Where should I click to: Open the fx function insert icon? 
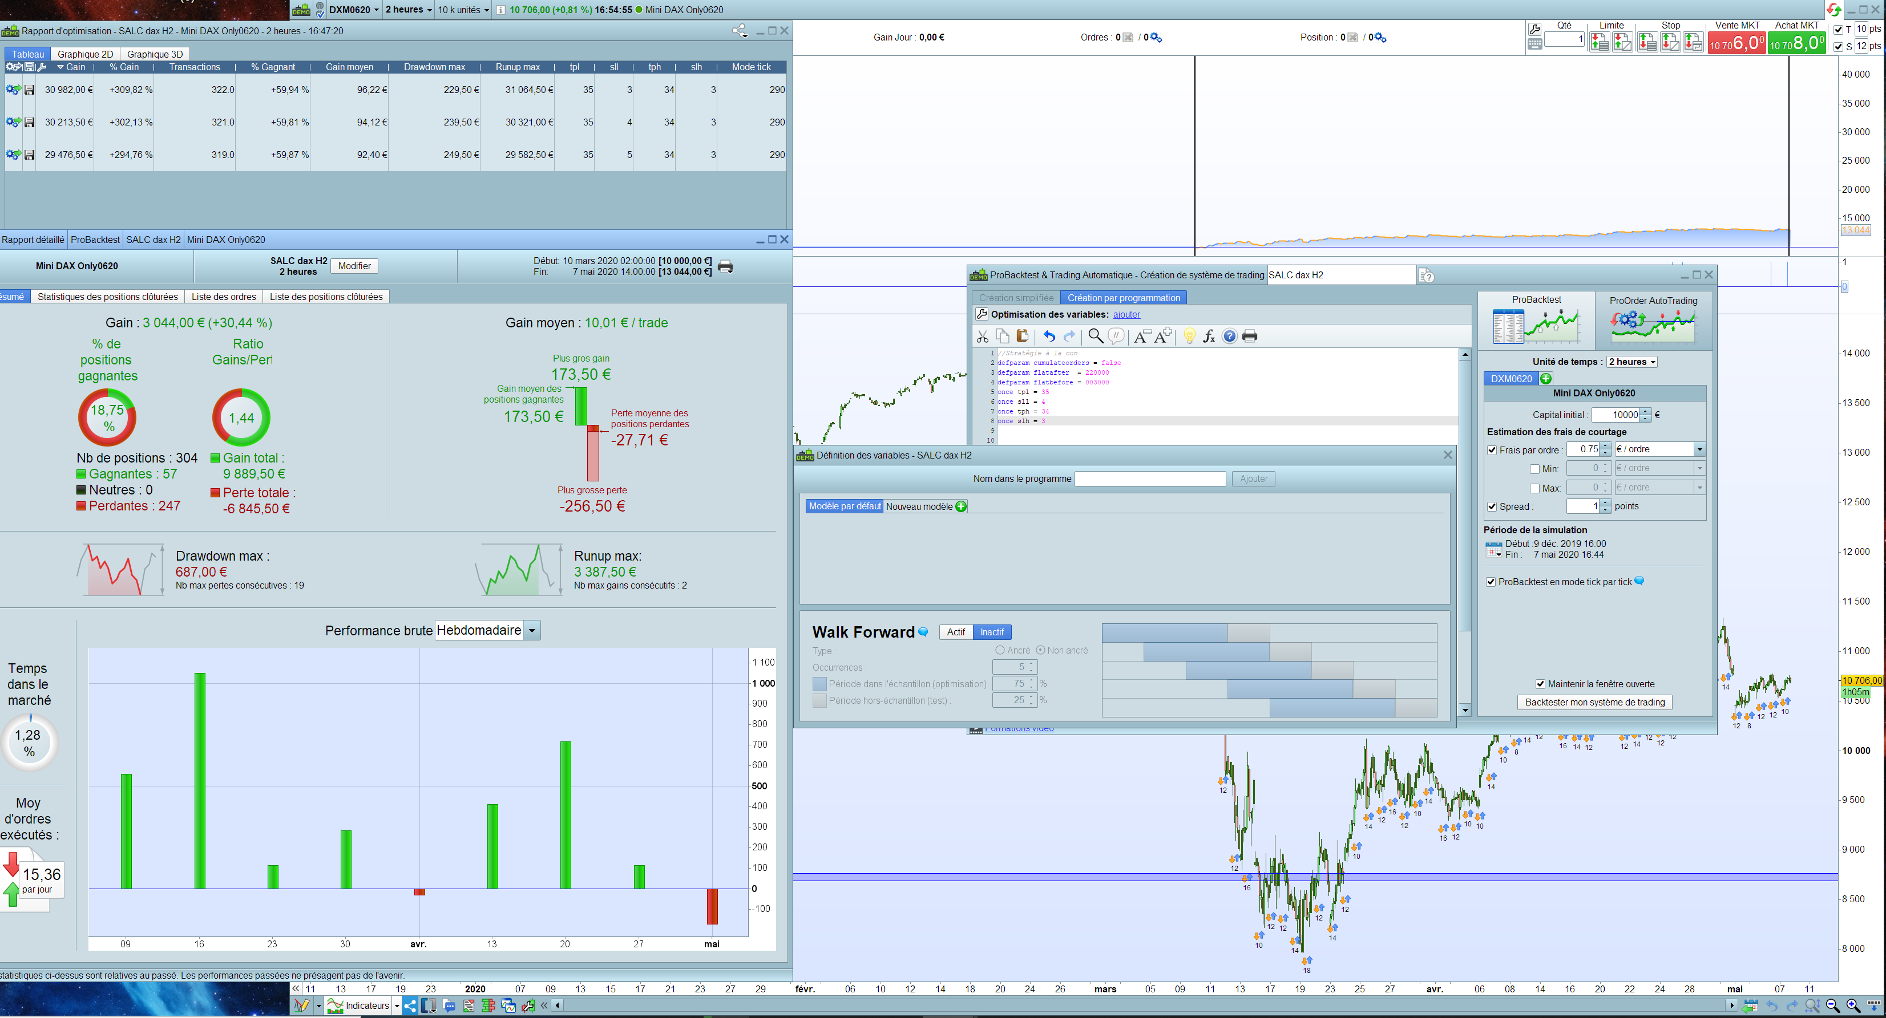pos(1209,336)
